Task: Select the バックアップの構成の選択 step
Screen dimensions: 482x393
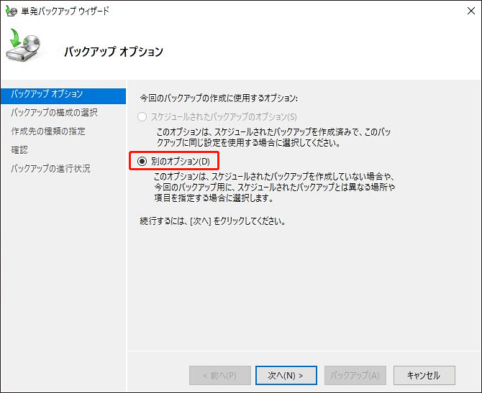Action: click(54, 113)
